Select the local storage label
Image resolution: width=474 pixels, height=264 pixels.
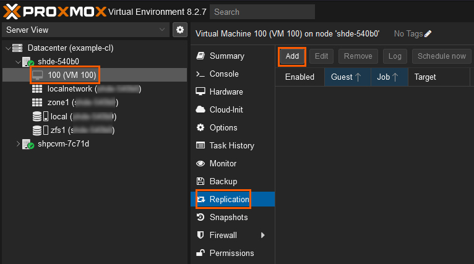click(x=83, y=116)
